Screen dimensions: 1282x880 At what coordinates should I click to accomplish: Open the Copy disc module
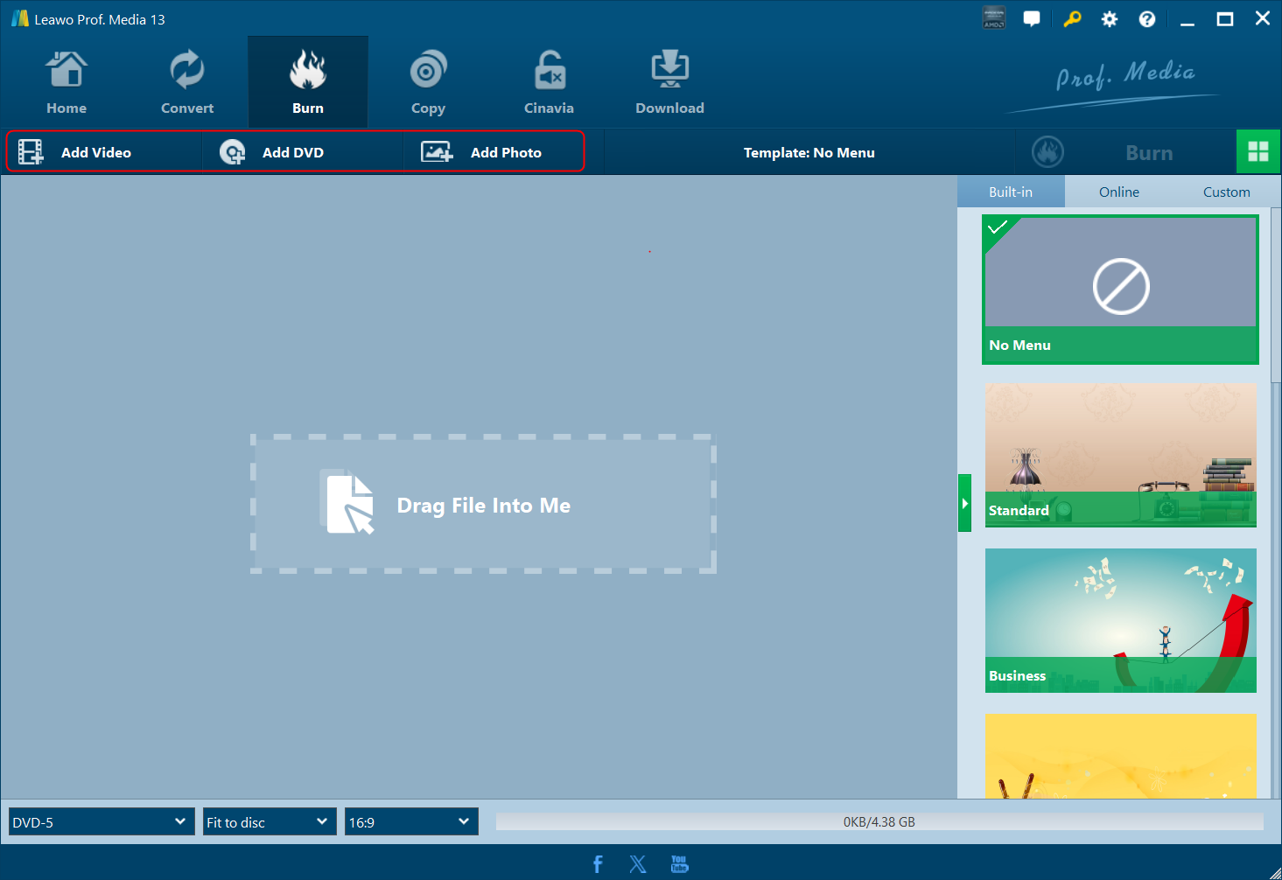click(x=428, y=83)
